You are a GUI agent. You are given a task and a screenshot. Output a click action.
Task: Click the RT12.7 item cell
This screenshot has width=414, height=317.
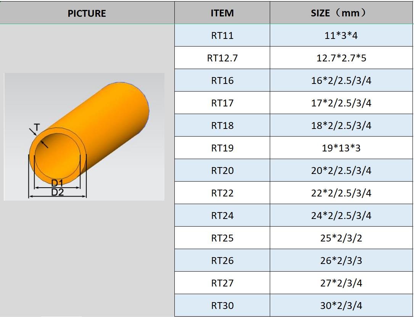[222, 58]
